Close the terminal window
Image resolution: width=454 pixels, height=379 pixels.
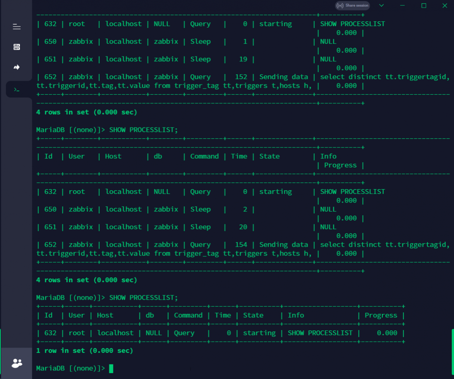(x=445, y=6)
